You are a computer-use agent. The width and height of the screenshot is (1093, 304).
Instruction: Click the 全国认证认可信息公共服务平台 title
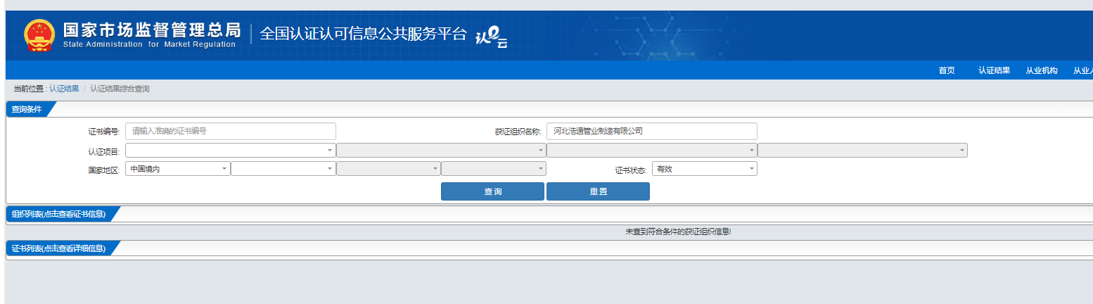(x=363, y=34)
